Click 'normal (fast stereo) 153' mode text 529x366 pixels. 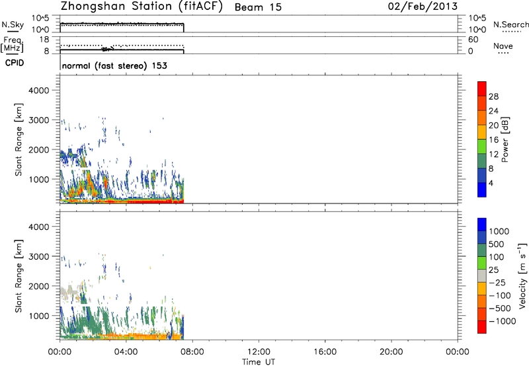114,65
